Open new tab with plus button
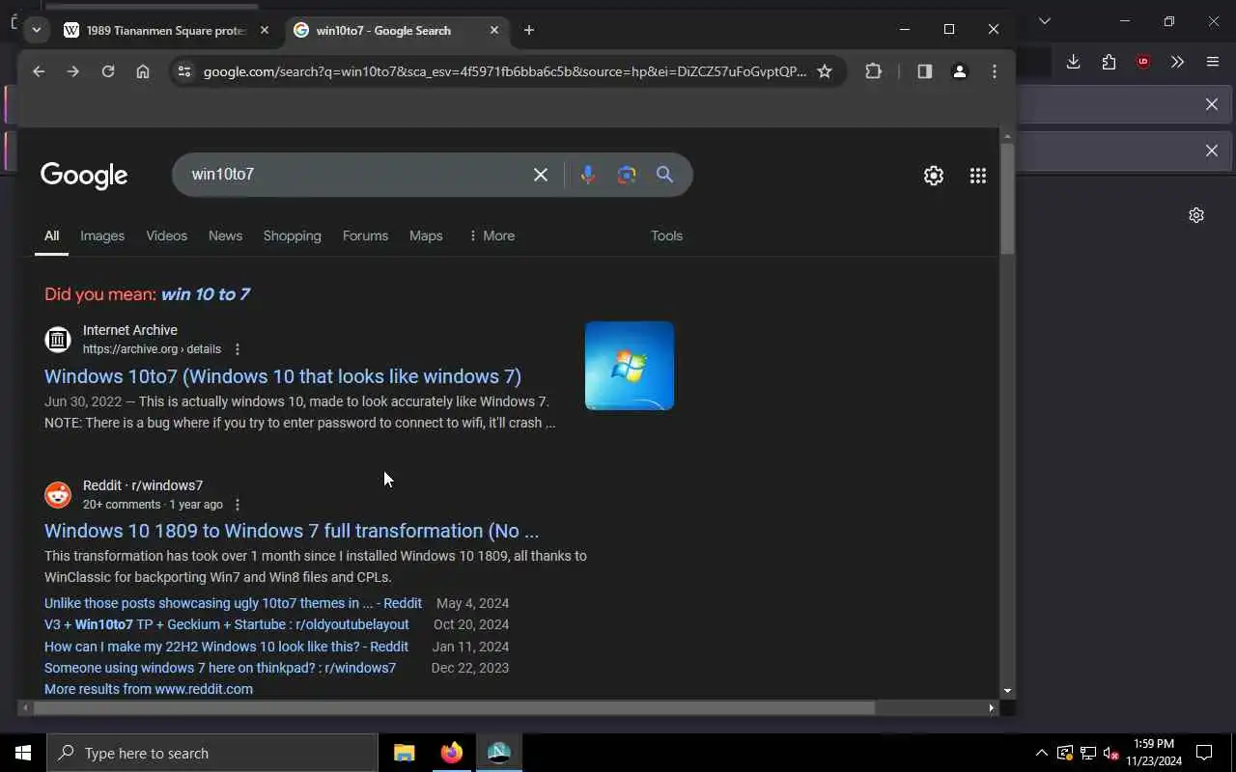 click(x=528, y=30)
